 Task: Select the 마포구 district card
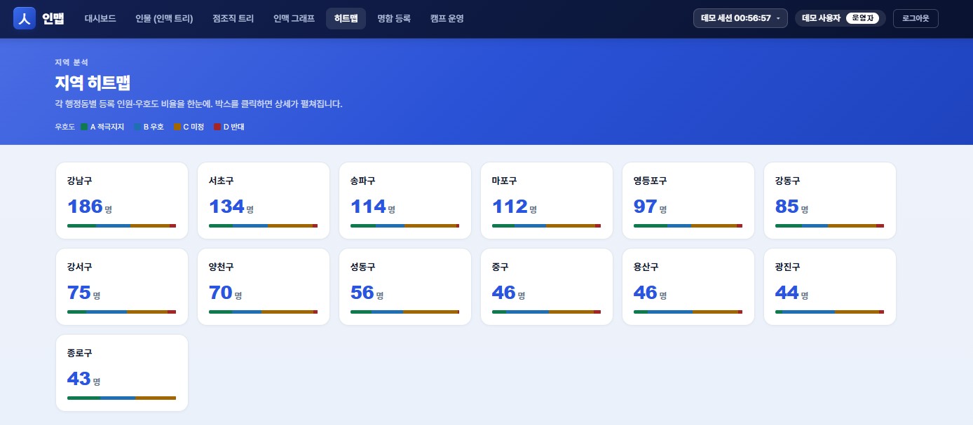tap(547, 200)
